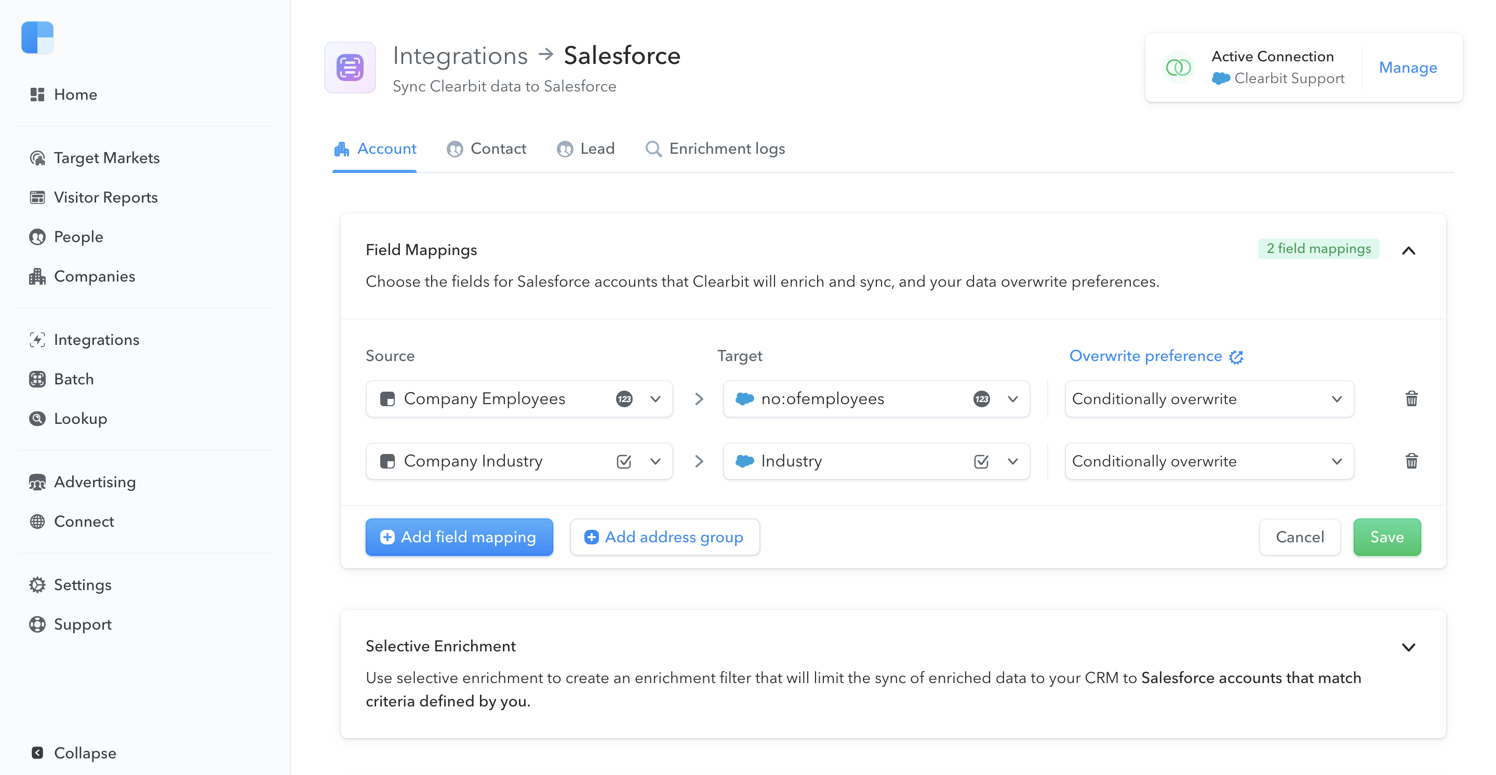Go to Visitor Reports

(94, 197)
